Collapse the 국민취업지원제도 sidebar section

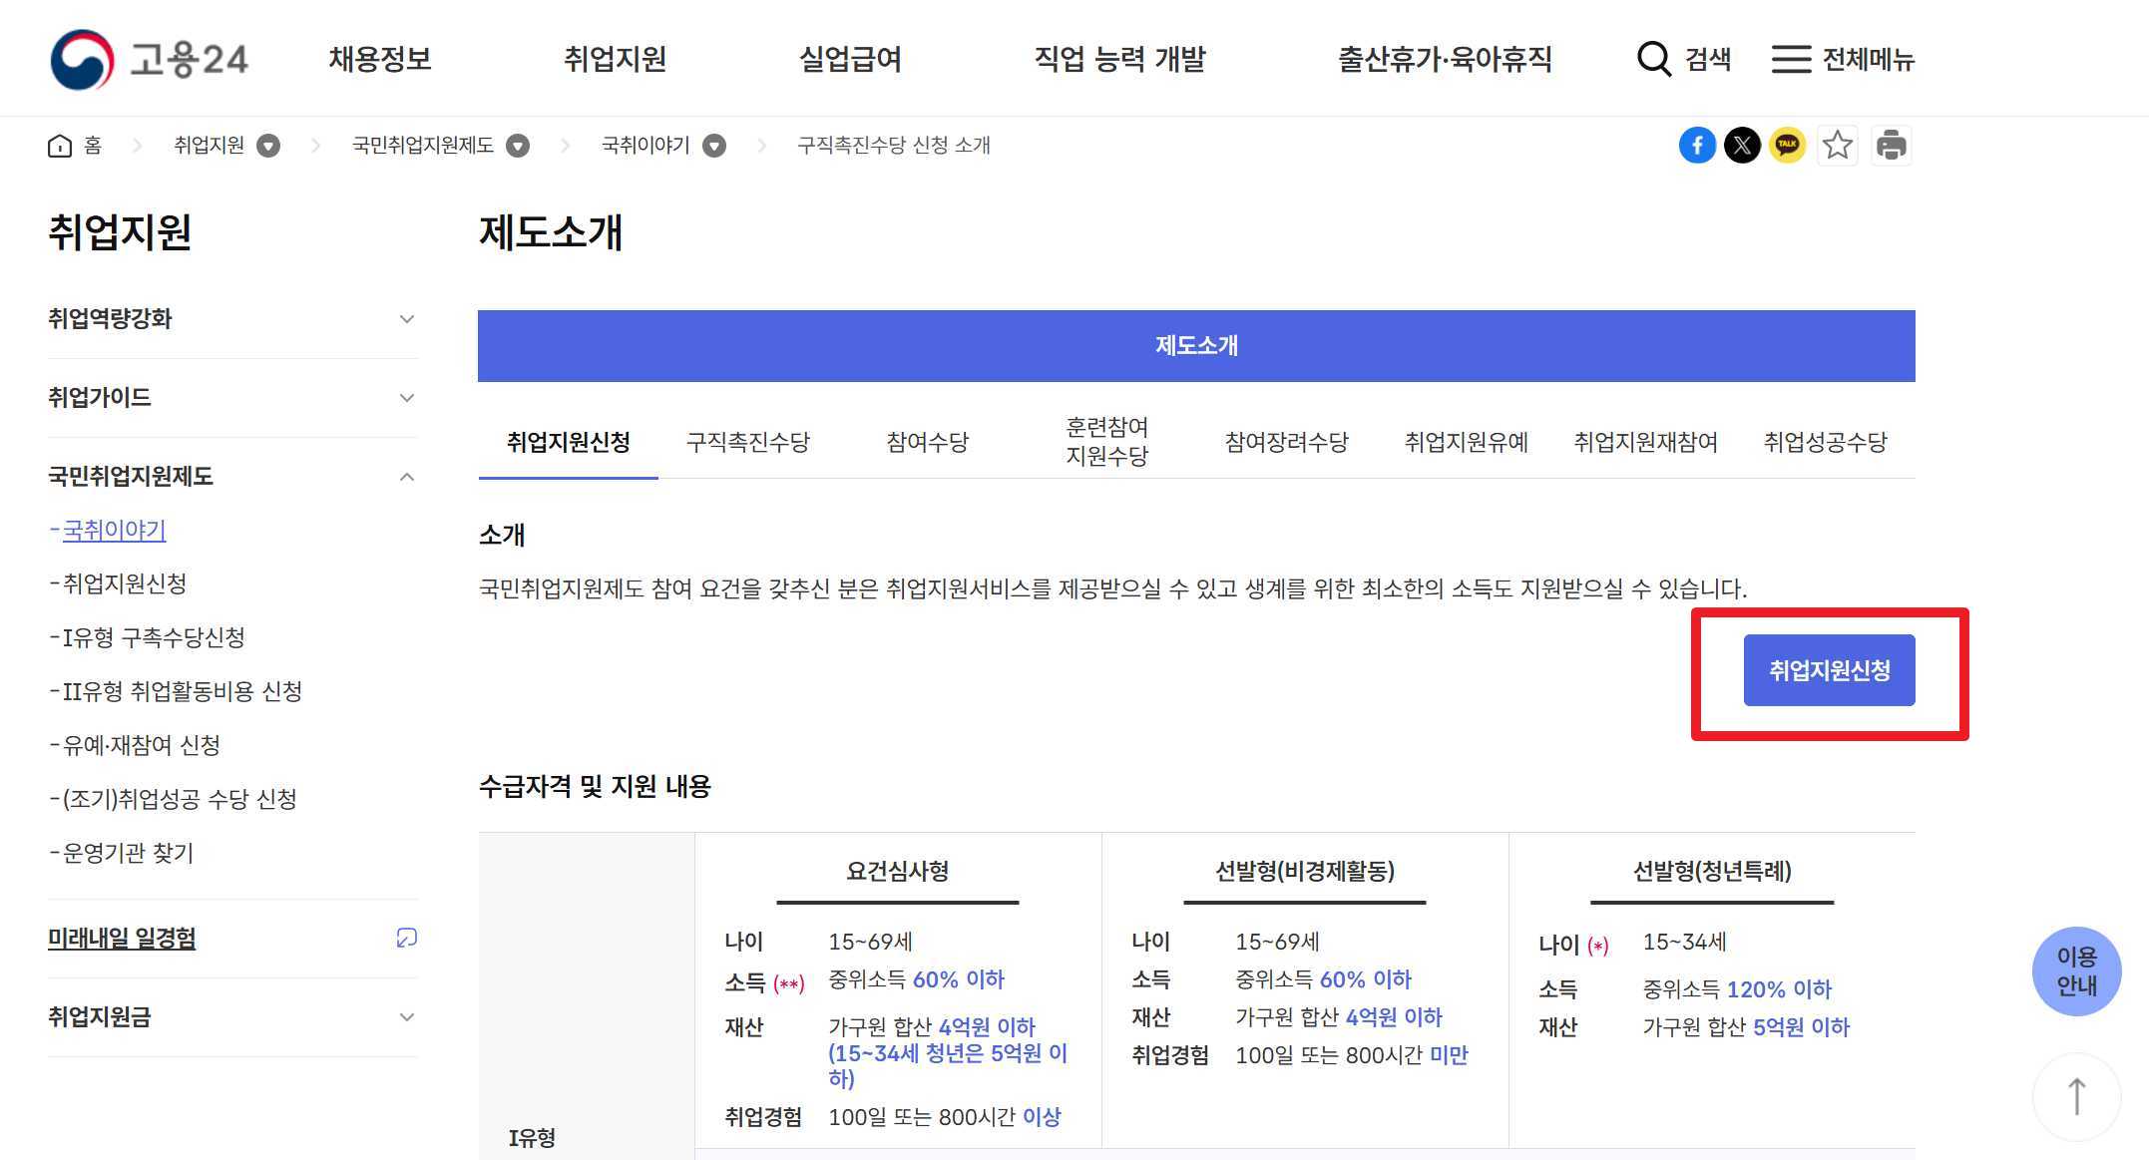pos(406,476)
